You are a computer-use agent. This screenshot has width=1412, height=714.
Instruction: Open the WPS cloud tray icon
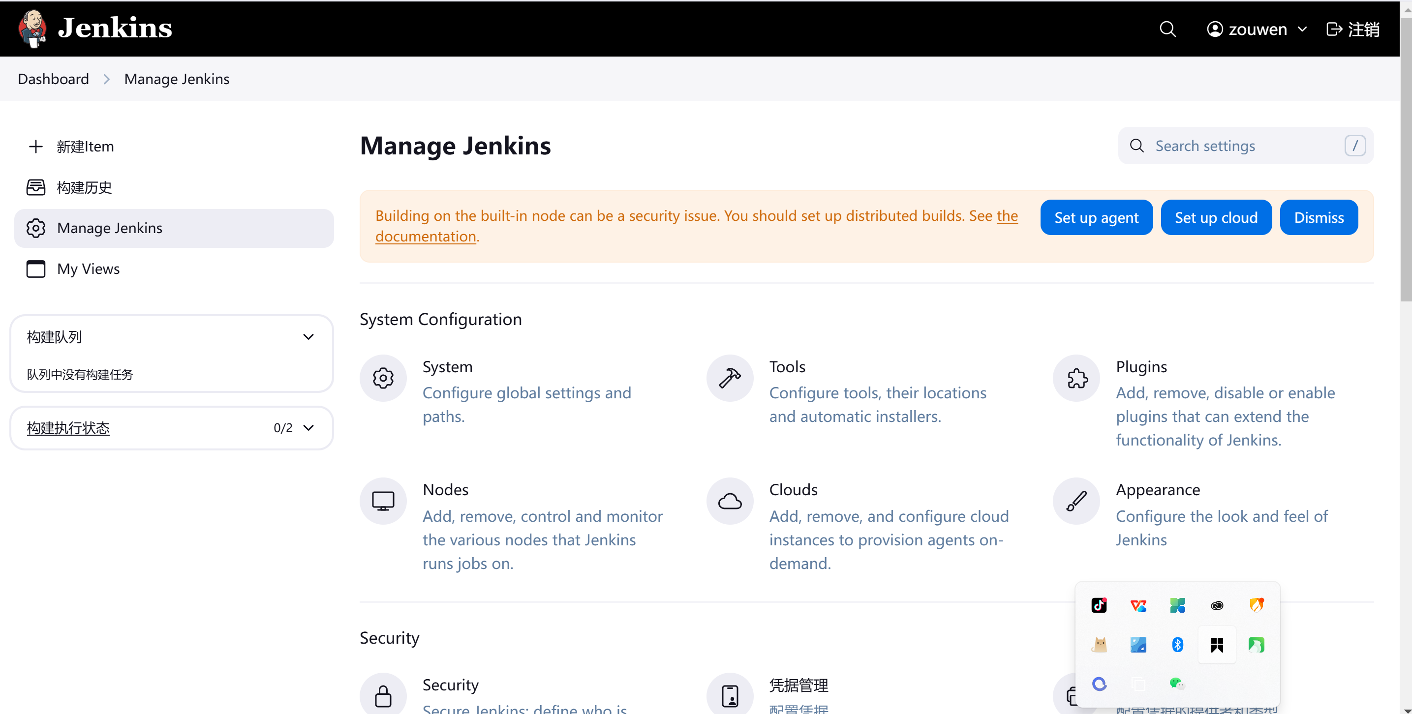[1138, 605]
